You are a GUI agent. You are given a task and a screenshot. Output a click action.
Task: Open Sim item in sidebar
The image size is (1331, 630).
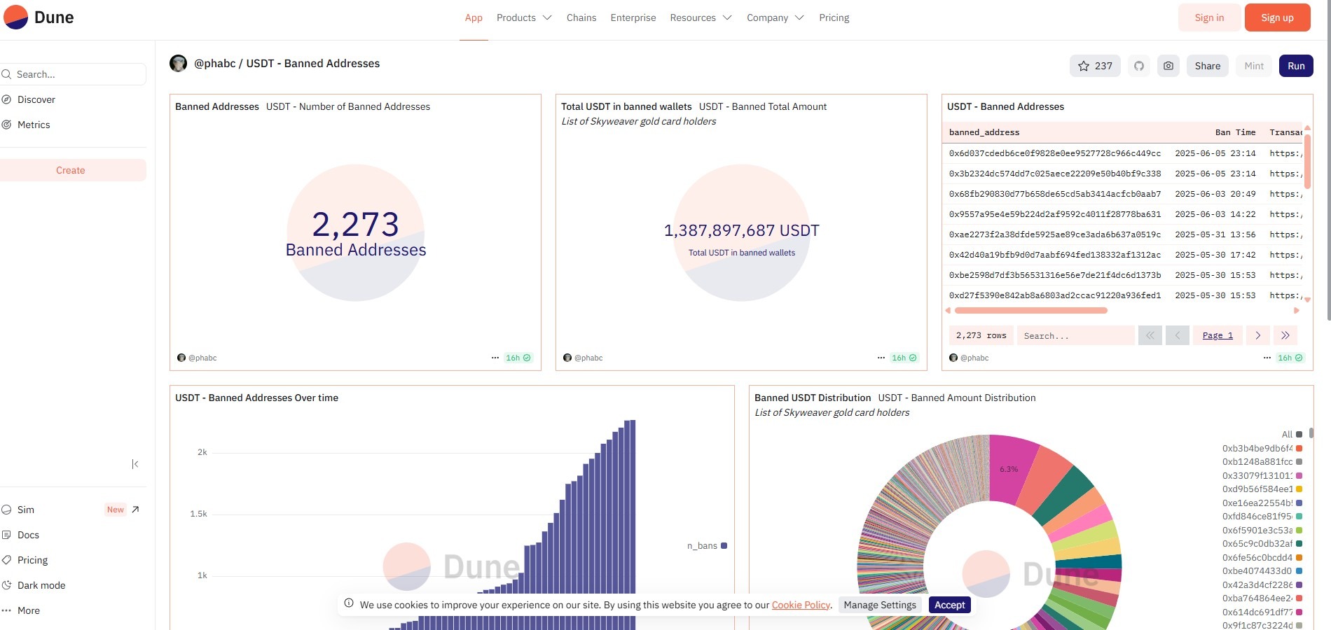[x=26, y=510]
